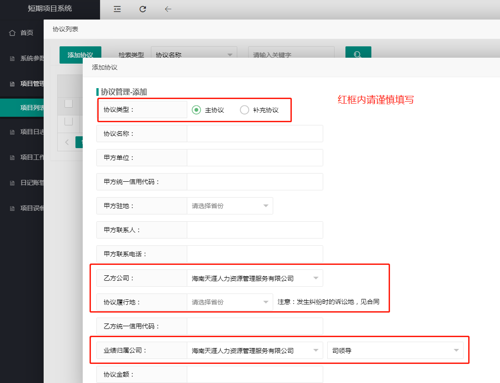Tick the header row checkbox in table
The image size is (500, 383).
(x=69, y=104)
